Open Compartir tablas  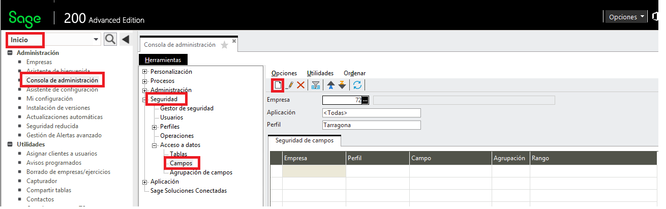49,190
